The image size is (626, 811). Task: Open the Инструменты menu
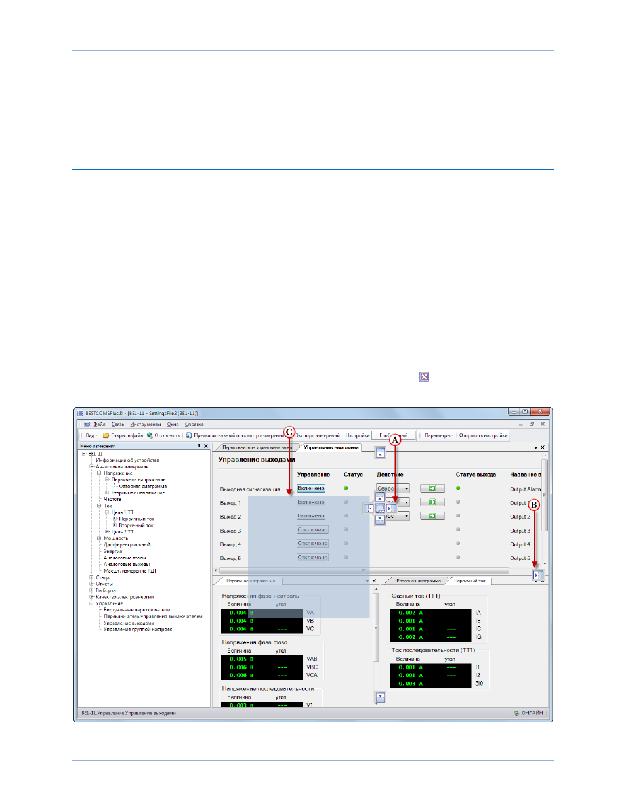[146, 424]
